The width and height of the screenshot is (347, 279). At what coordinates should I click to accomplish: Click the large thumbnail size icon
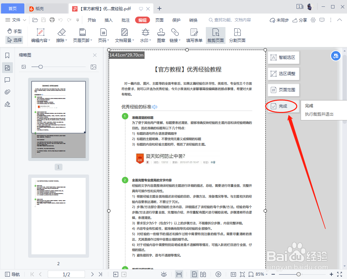[93, 67]
